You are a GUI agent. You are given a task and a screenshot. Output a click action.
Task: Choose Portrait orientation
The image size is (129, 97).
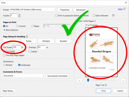tap(4, 65)
